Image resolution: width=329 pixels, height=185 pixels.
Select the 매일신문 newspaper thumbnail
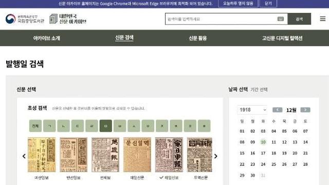click(x=137, y=155)
